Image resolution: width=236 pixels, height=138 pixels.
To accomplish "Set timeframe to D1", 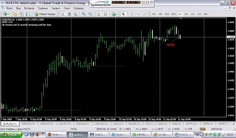I will (193, 14).
